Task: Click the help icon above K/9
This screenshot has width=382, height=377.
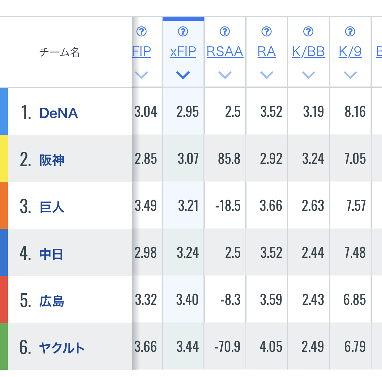Action: pos(350,32)
